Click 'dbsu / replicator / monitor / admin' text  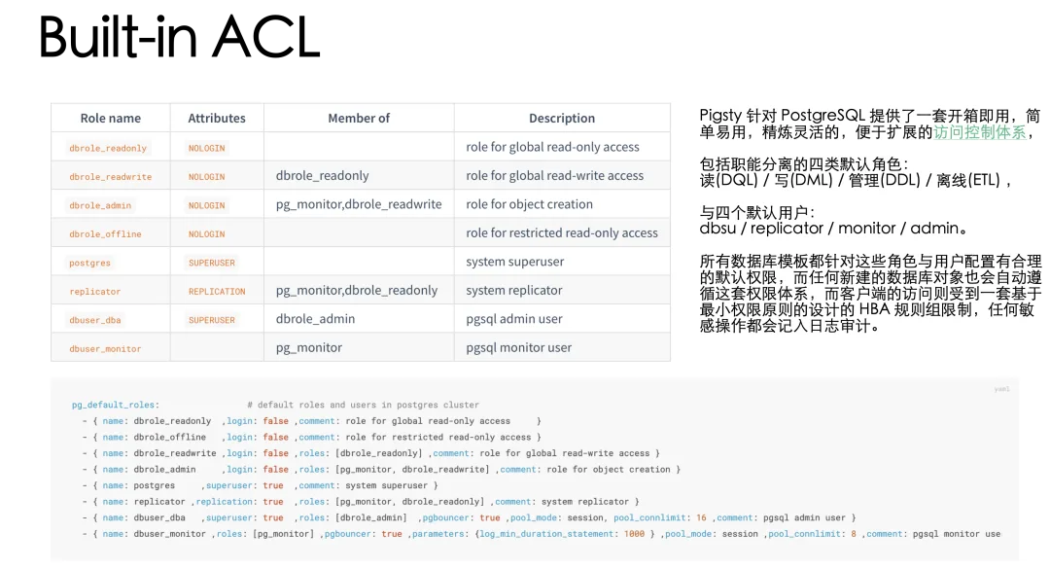point(834,229)
